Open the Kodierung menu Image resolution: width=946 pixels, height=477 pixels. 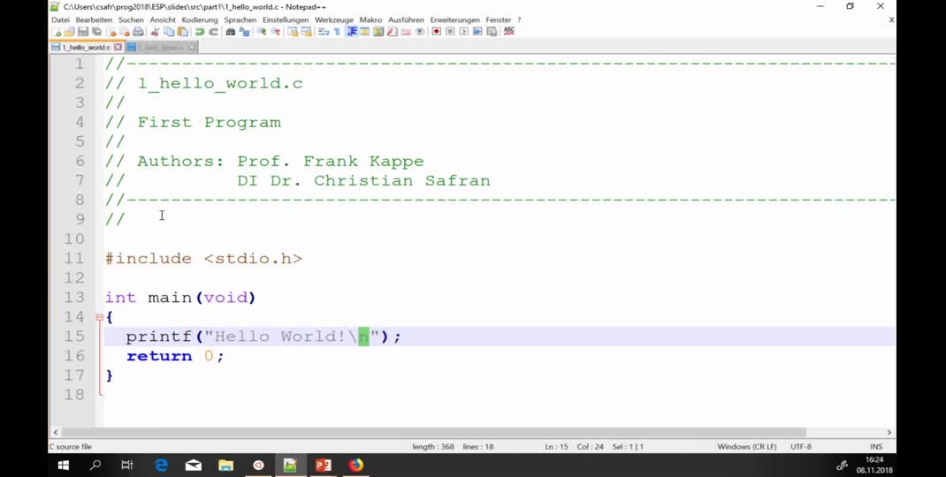pyautogui.click(x=200, y=20)
